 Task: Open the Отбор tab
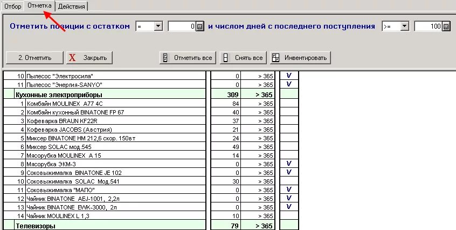click(13, 6)
